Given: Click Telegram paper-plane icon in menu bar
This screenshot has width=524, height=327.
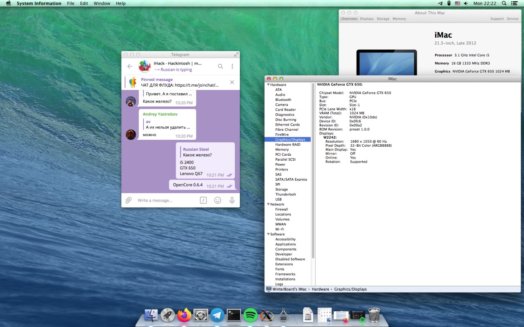Looking at the screenshot, I should (x=440, y=3).
